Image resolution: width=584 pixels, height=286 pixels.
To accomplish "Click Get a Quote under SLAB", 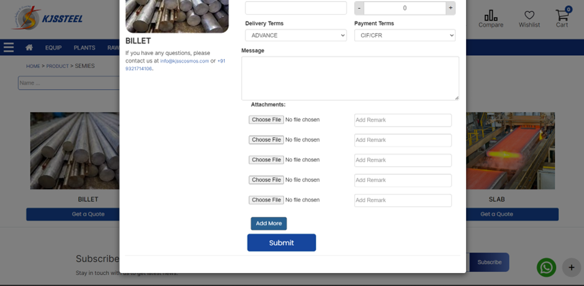I will (x=512, y=214).
